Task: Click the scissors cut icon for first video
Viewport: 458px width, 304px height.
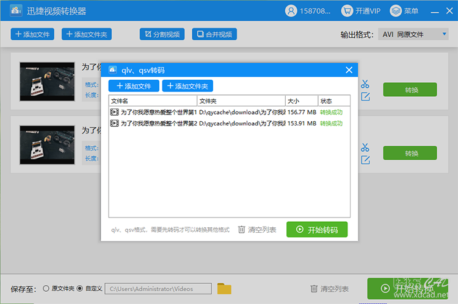Action: (365, 84)
